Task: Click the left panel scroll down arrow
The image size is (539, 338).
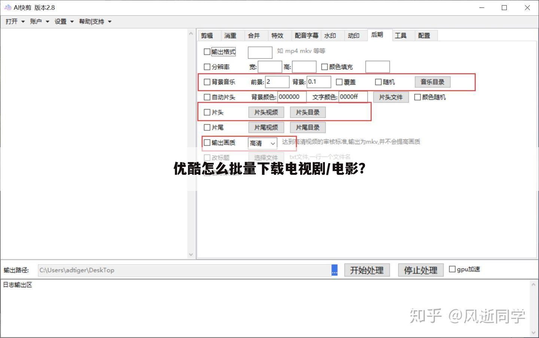Action: (191, 254)
